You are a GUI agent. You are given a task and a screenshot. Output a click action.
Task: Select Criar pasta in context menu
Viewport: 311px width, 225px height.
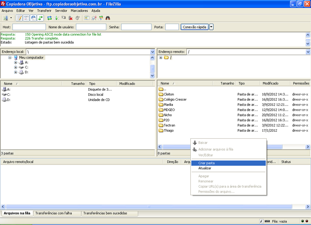click(206, 163)
